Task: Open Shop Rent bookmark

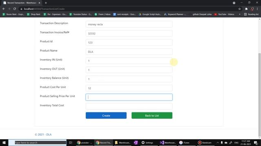Action: click(33, 15)
